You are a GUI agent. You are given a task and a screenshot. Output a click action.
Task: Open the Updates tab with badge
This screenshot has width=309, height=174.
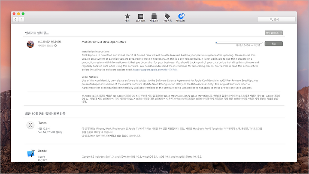(x=181, y=18)
